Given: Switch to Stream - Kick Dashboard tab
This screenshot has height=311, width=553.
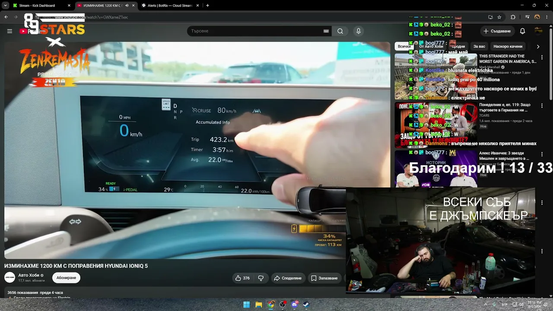Looking at the screenshot, I should point(42,6).
